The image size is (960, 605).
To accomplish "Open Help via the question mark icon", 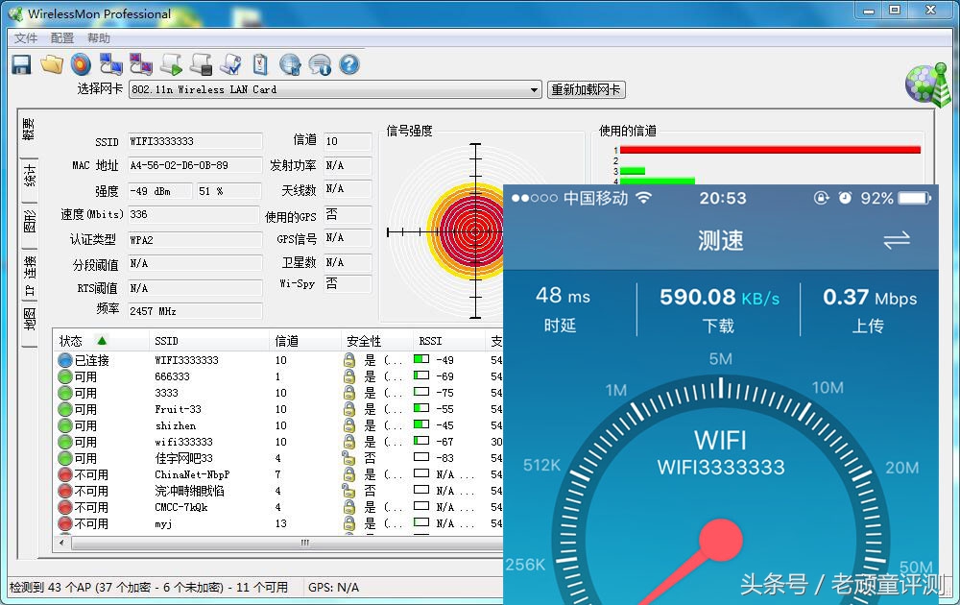I will [x=348, y=64].
